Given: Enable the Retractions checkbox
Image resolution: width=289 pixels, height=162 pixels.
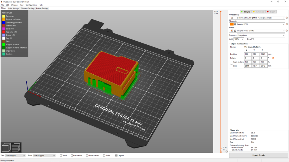Looking at the screenshot, I should (x=72, y=156).
